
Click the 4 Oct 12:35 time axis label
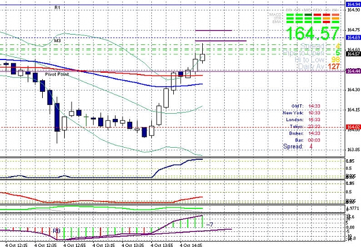(46, 245)
